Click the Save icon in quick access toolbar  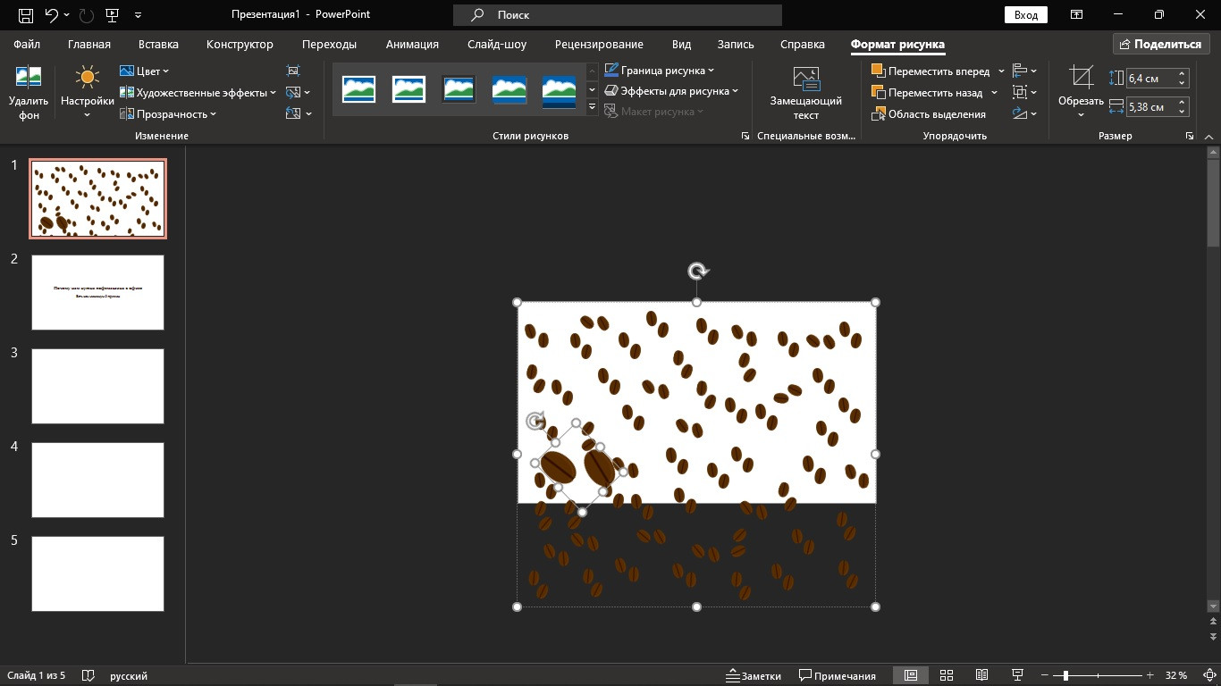pyautogui.click(x=26, y=15)
